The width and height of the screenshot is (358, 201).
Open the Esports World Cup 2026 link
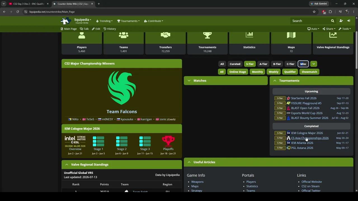(x=307, y=113)
